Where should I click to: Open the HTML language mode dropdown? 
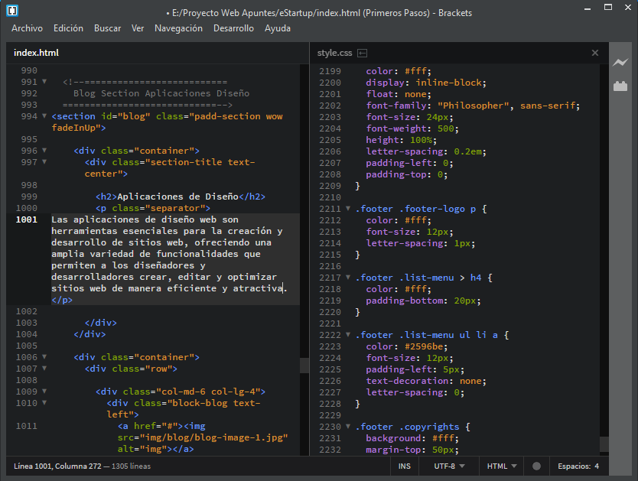(501, 466)
